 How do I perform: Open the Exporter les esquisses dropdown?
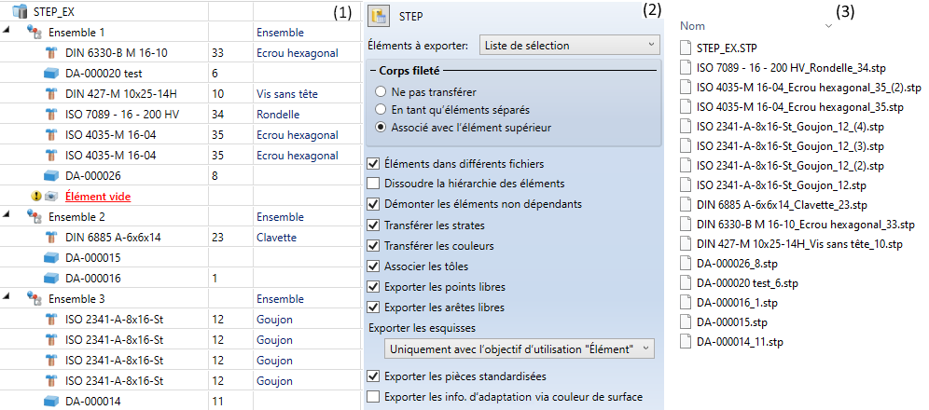click(x=519, y=348)
